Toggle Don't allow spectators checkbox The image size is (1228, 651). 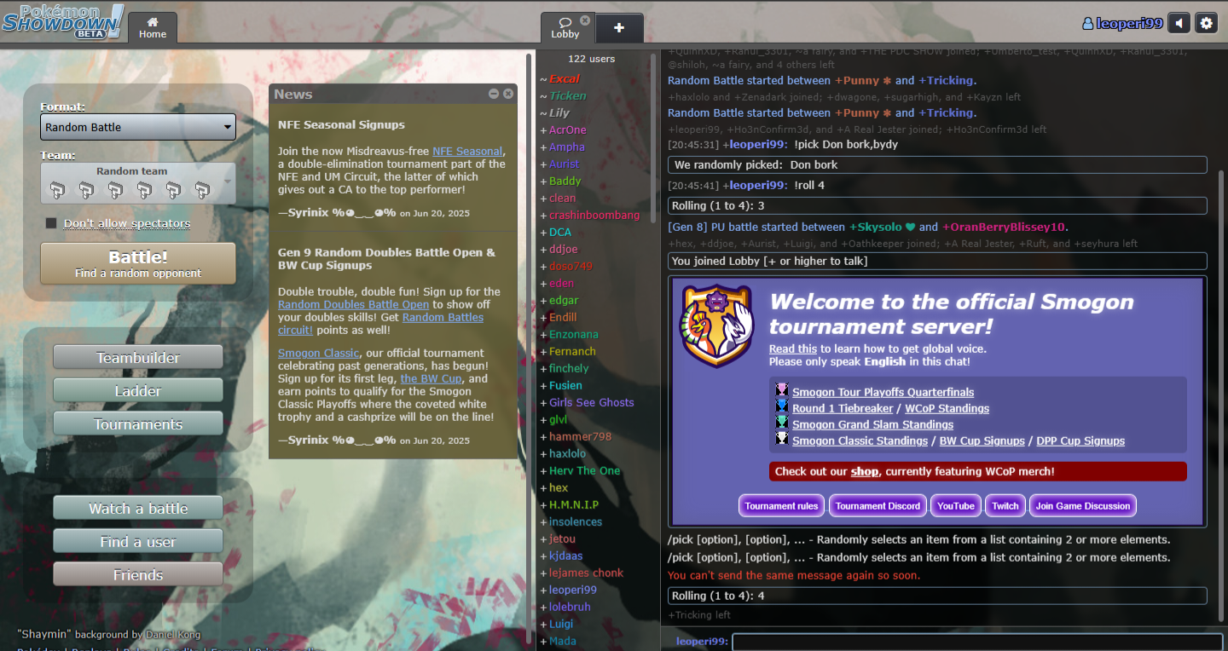[51, 223]
